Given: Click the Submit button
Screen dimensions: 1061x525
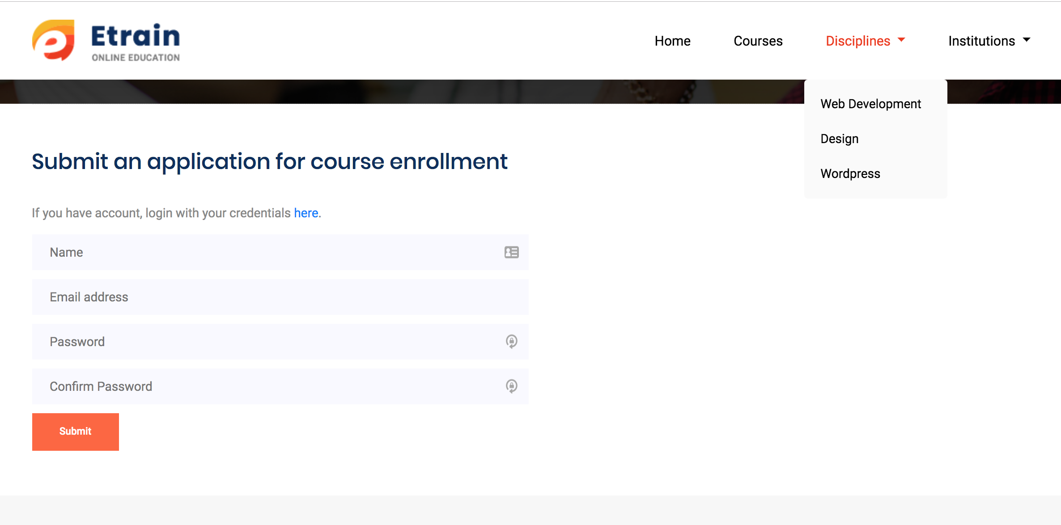Looking at the screenshot, I should pyautogui.click(x=75, y=432).
